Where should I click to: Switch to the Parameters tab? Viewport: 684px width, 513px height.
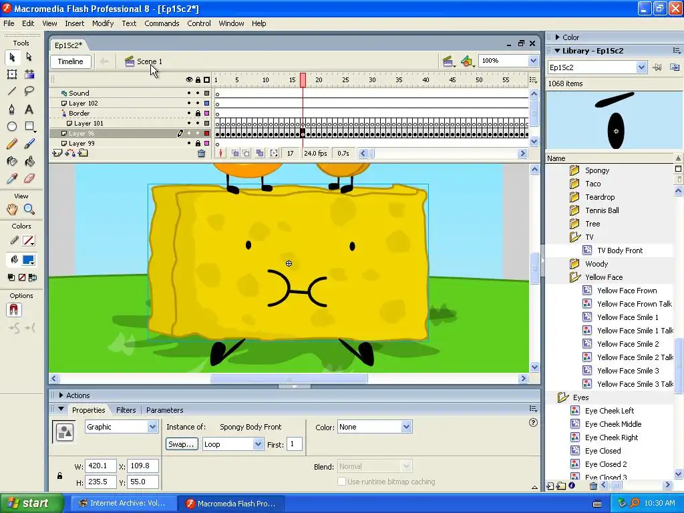164,410
